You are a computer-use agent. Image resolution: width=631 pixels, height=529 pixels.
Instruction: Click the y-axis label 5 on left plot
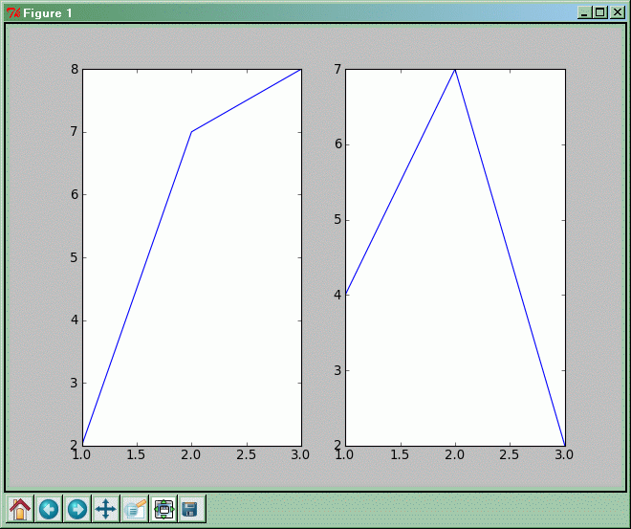coord(73,257)
